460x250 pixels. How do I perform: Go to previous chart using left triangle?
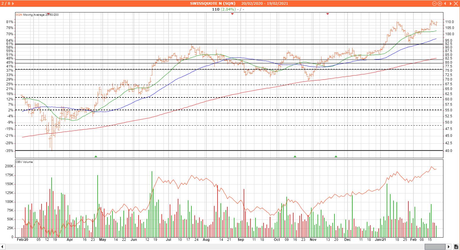pyautogui.click(x=445, y=4)
